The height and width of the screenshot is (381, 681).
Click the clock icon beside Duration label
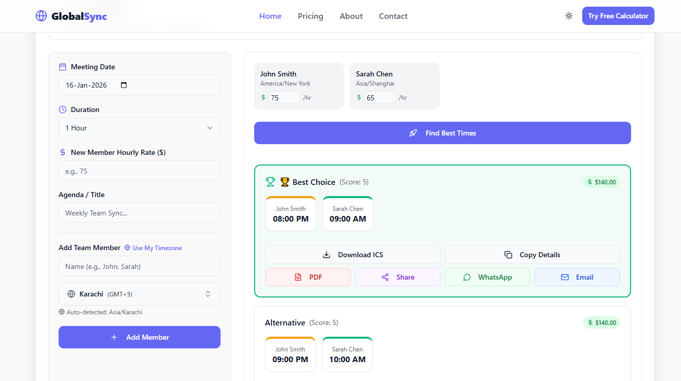(63, 109)
